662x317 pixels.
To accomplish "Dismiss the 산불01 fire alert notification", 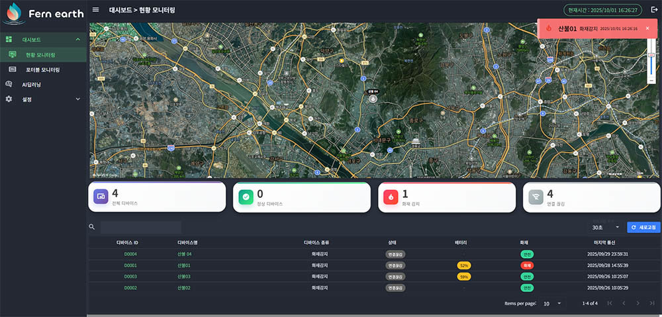I will [x=647, y=28].
